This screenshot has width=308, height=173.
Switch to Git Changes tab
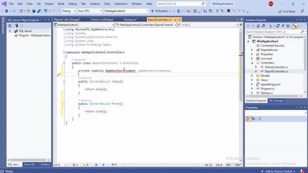[x=276, y=100]
